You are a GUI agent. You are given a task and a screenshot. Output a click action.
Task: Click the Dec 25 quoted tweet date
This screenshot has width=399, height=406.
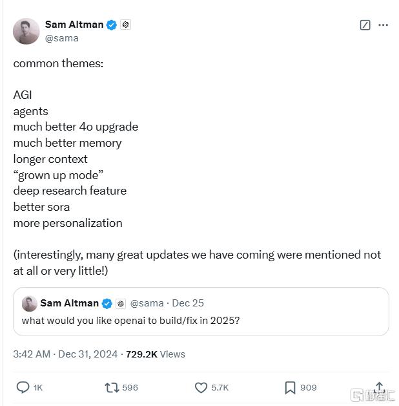[187, 303]
